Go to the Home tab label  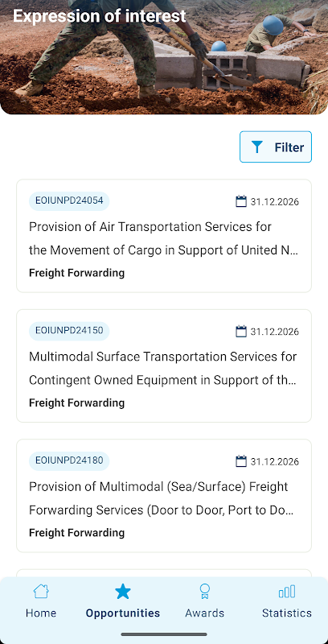point(41,613)
